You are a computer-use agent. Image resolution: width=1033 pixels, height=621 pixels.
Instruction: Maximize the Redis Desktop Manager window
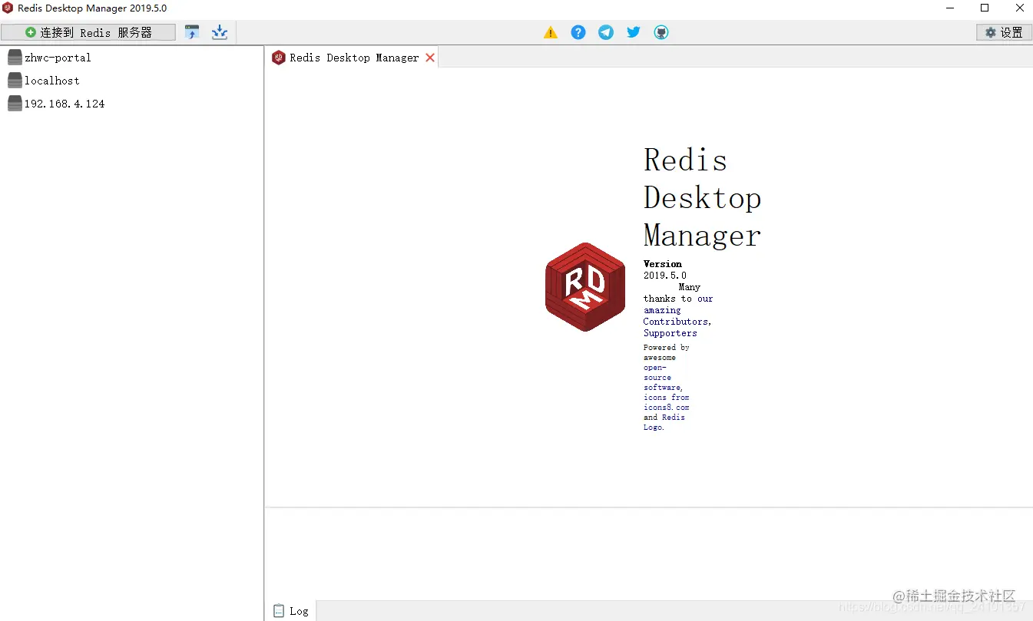click(x=985, y=8)
